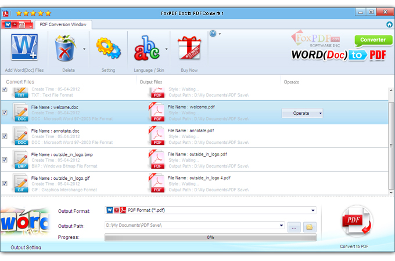Open the Setting gears icon
Screen dimensions: 395x261
(108, 48)
